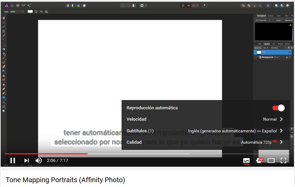
Task: Switch to the Liquify Persona
Action: point(12,5)
